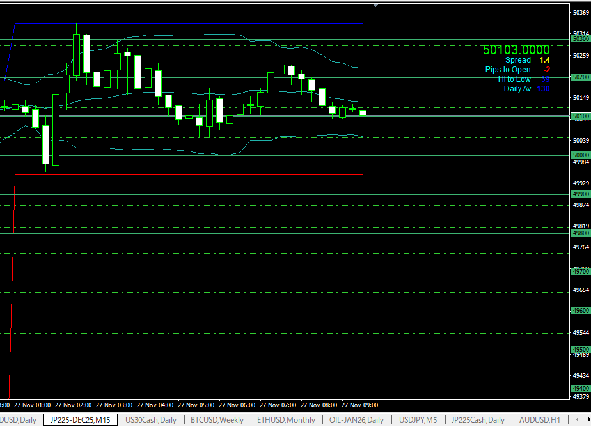
Task: Click the chart shift triangle marker at top
Action: point(376,5)
